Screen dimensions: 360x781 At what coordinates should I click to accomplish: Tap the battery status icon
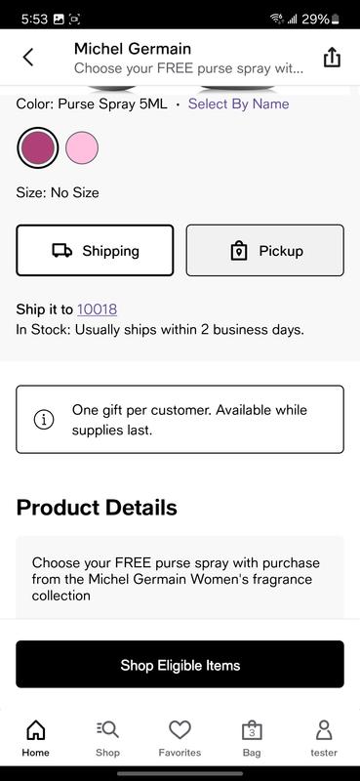[336, 20]
